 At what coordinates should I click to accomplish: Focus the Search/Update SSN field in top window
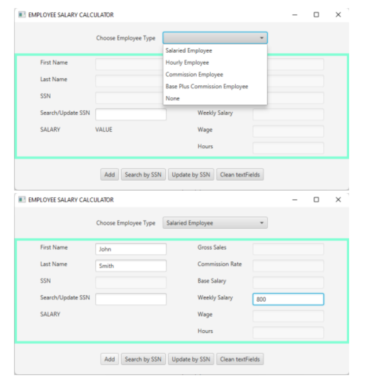click(x=131, y=114)
